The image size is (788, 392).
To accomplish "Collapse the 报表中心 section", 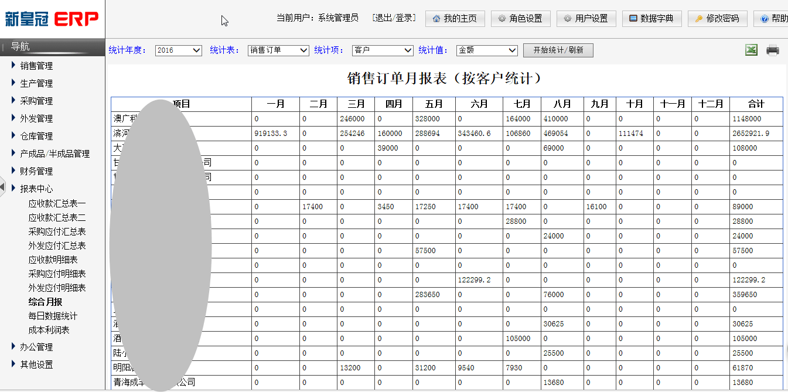I will 36,189.
